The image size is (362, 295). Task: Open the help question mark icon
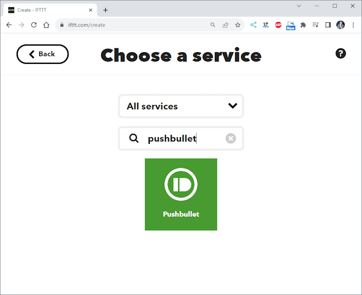341,53
